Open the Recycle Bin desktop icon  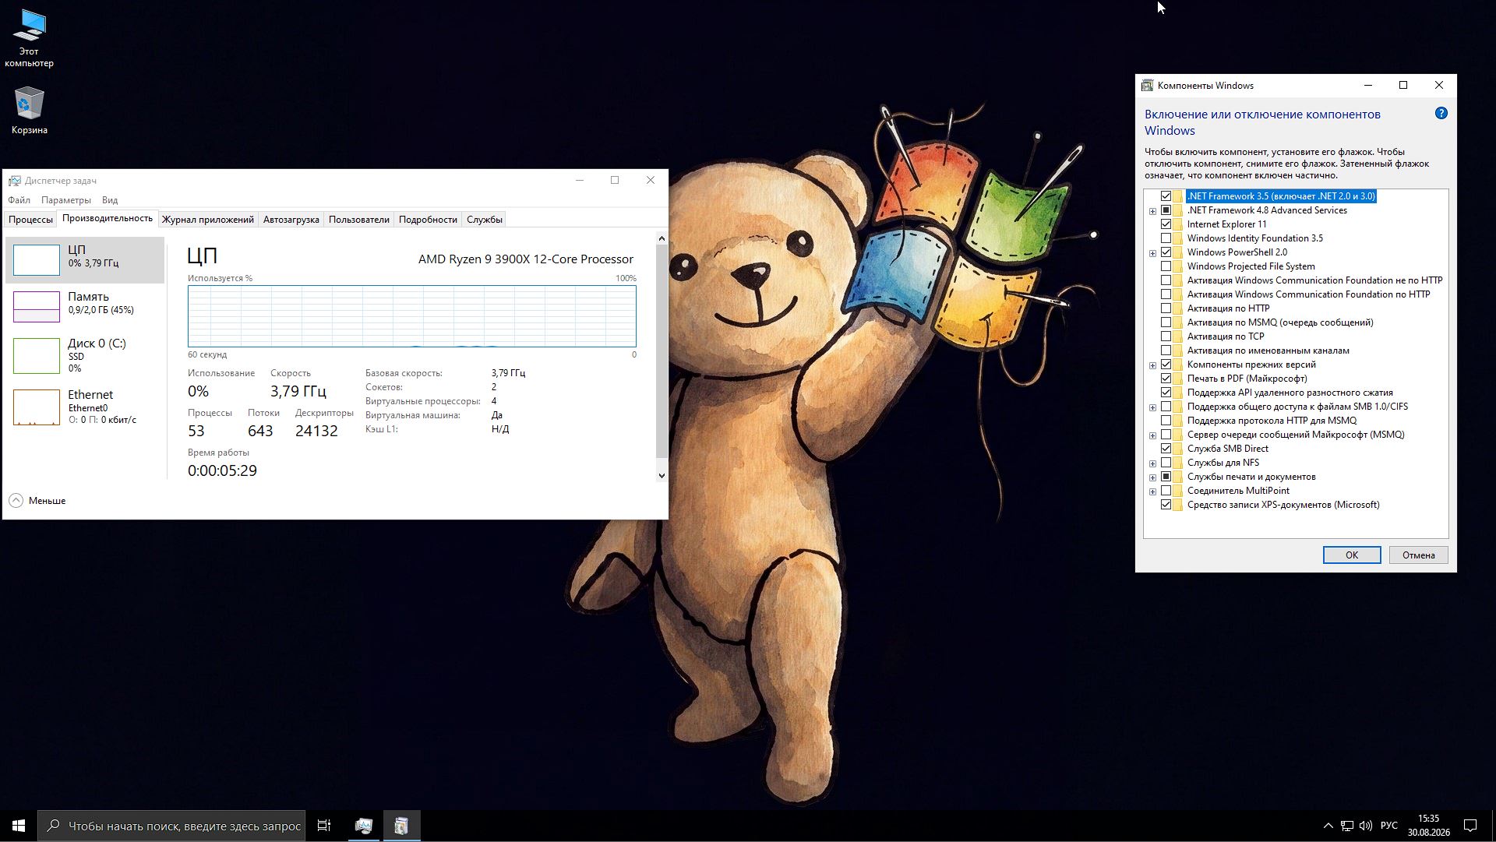pyautogui.click(x=29, y=111)
